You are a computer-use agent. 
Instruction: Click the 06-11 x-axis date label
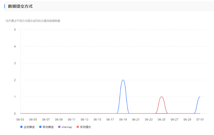[72, 120]
